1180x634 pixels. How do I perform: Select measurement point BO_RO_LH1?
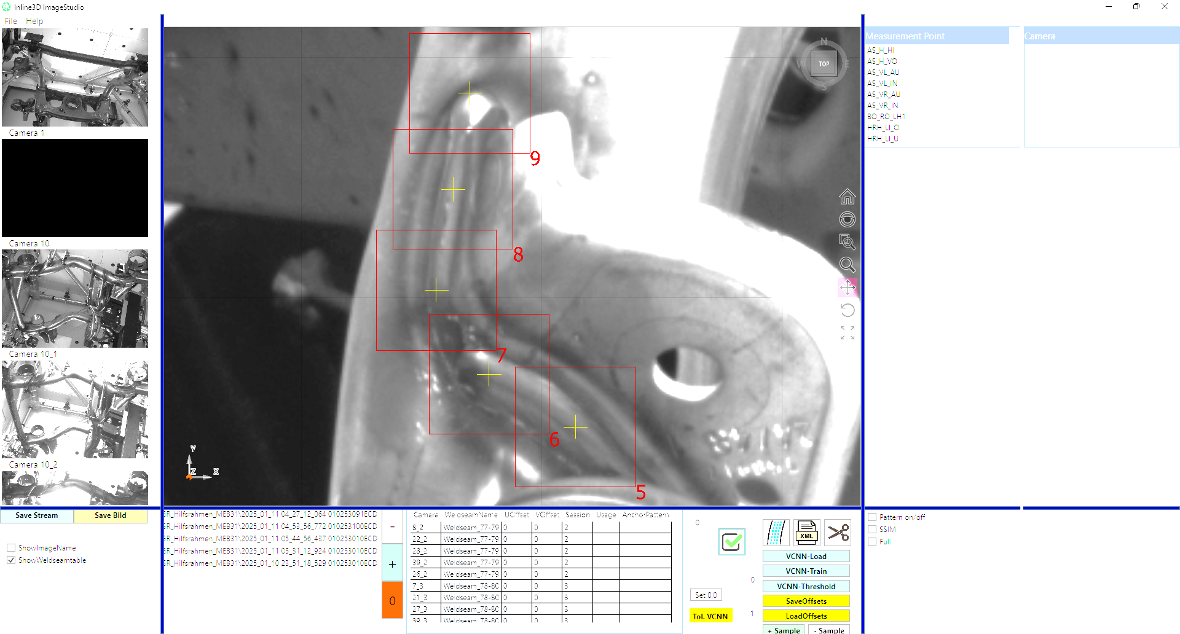click(x=886, y=117)
